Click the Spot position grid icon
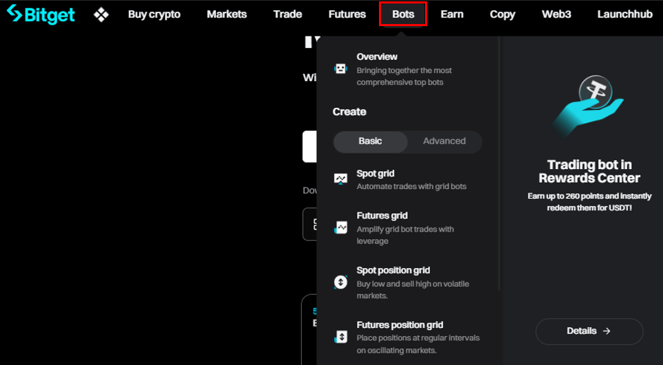663x365 pixels. point(340,282)
